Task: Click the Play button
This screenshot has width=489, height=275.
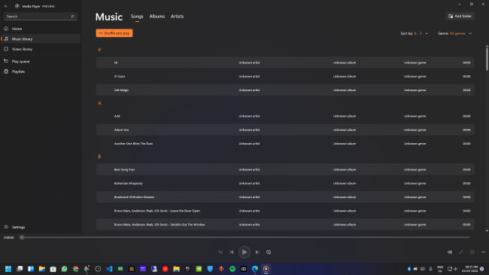Action: 244,252
